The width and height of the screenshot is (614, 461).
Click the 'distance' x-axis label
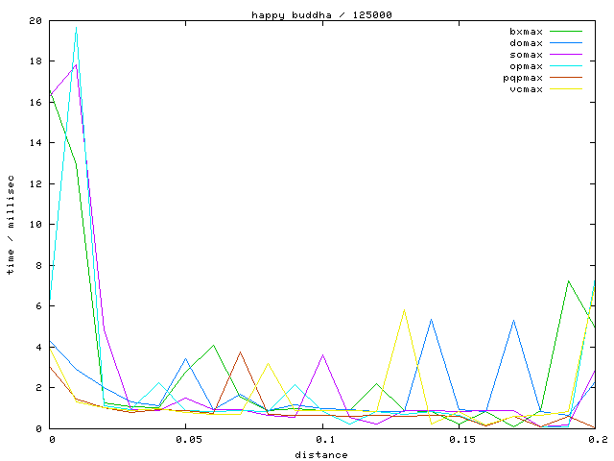[321, 454]
